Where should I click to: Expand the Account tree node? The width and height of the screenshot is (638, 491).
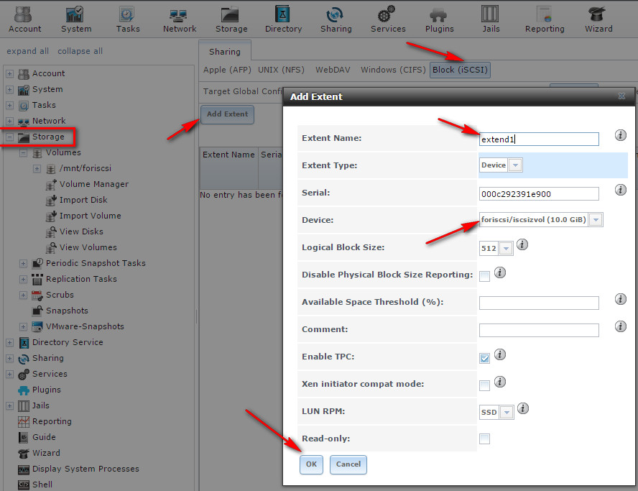click(10, 74)
